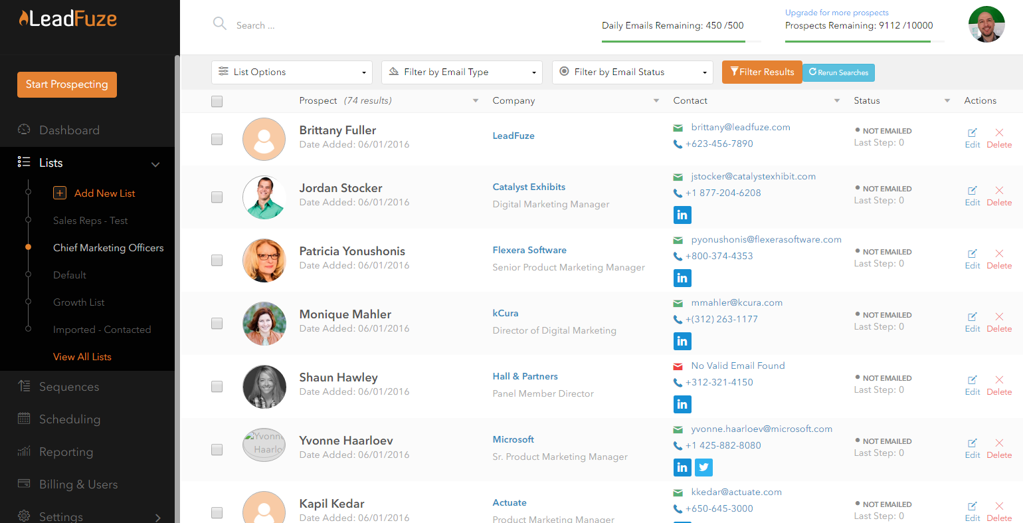
Task: Open the Imported - Contacted list
Action: [102, 330]
